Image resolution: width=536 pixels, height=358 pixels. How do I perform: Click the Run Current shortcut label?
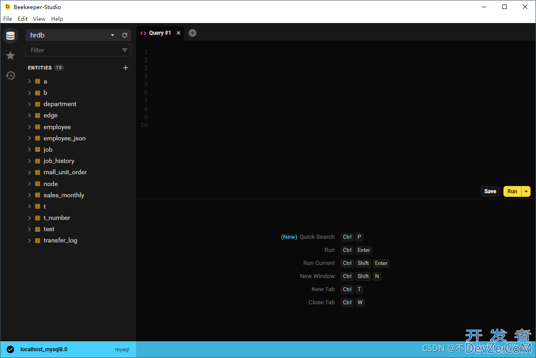point(319,263)
